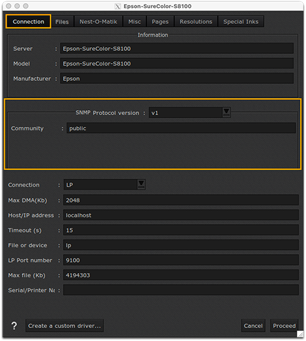Image resolution: width=306 pixels, height=341 pixels.
Task: Click the Model input field
Action: coord(177,63)
